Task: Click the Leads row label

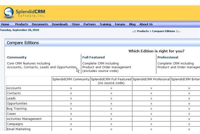Action: coord(11,98)
